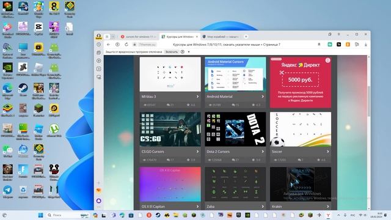Switch to the 'Мир кораблей' tab
This screenshot has width=391, height=220.
(221, 37)
